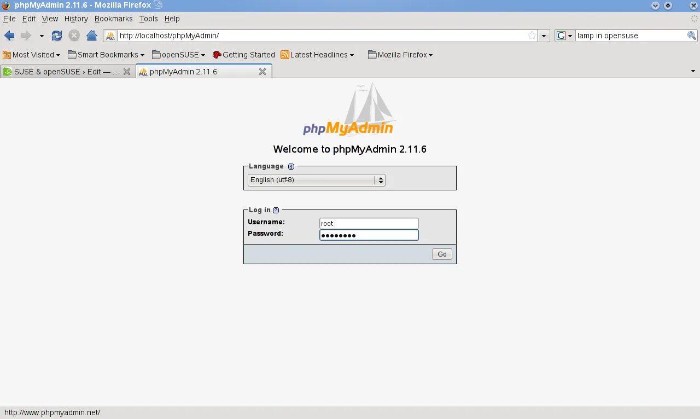
Task: Open the Help menu
Action: pyautogui.click(x=172, y=19)
